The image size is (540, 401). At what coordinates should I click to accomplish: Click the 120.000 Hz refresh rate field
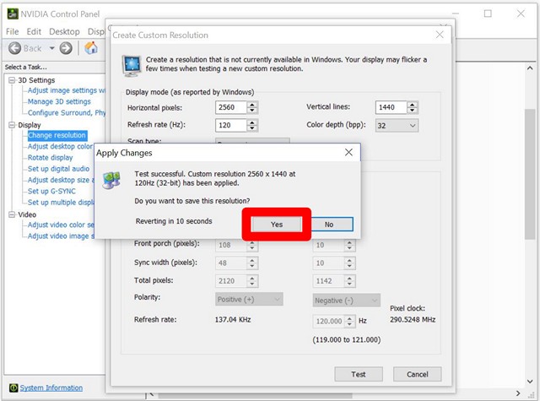point(329,321)
